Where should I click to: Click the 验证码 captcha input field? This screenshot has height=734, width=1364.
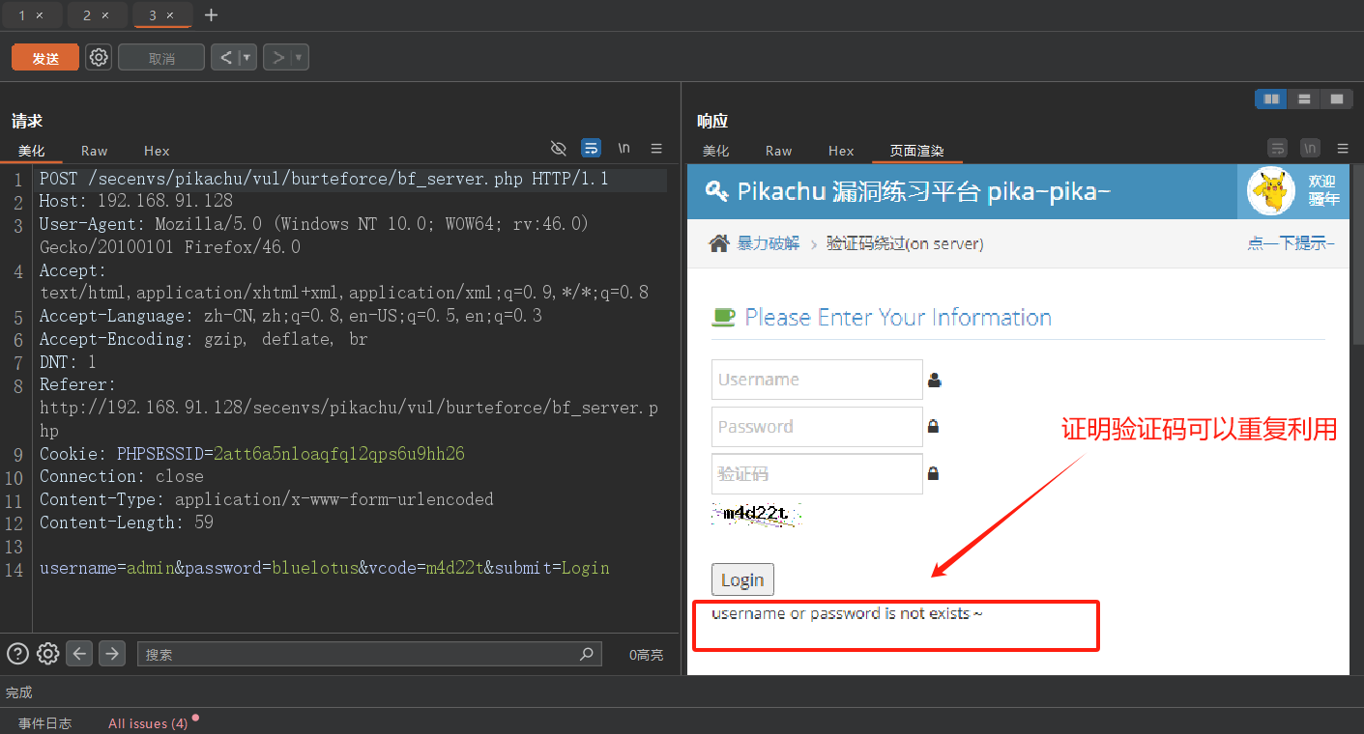(817, 474)
